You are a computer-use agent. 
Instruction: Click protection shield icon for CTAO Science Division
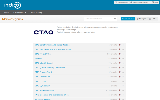[120, 72]
